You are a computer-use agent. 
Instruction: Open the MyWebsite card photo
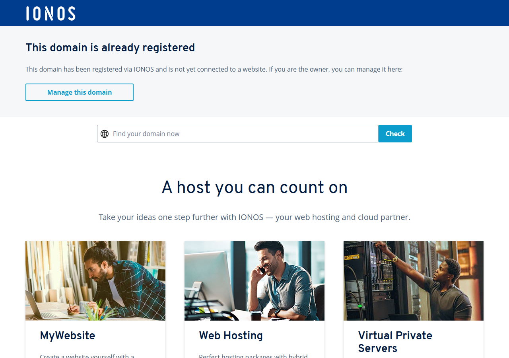pos(95,281)
